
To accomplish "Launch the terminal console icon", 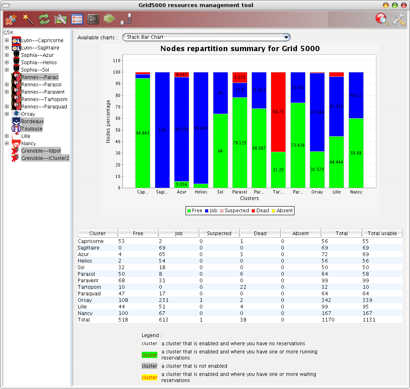I will coord(93,19).
